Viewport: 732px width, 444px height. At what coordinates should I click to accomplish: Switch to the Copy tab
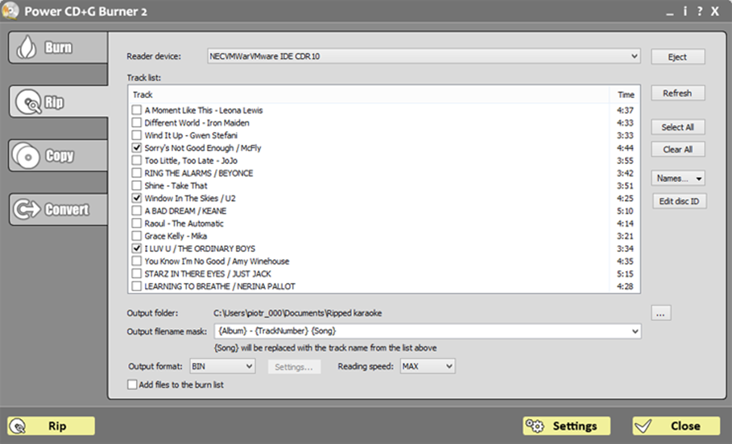[x=58, y=155]
